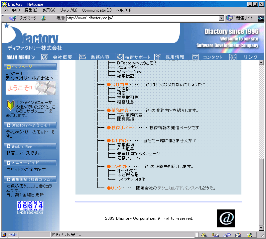Click 本社所在地 in the site map tree
The width and height of the screenshot is (266, 239).
coord(128,175)
